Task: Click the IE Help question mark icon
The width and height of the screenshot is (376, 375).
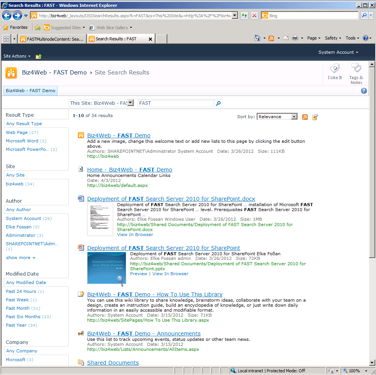Action: [x=365, y=38]
